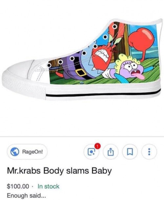Click the topmost shoelace eyelet
Viewport: 164px width, 200px height.
click(x=115, y=27)
